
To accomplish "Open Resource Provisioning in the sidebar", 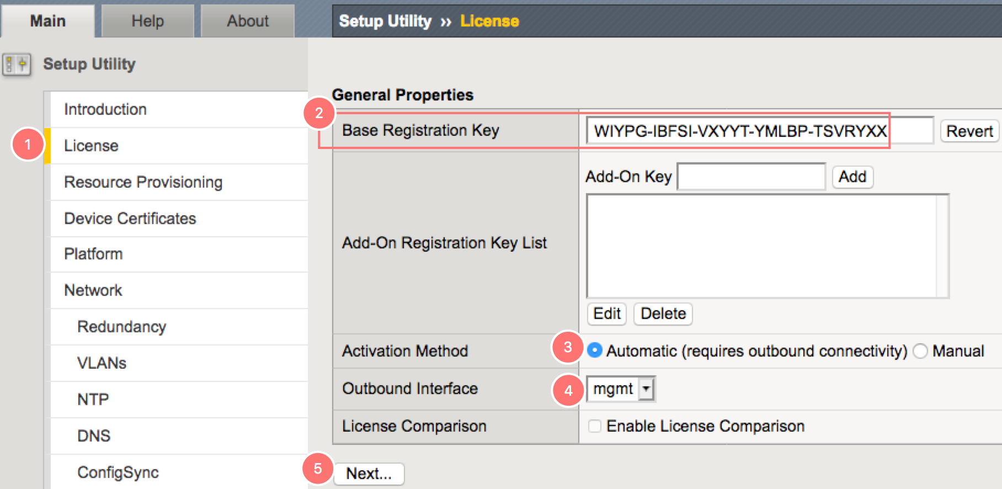I will tap(143, 182).
